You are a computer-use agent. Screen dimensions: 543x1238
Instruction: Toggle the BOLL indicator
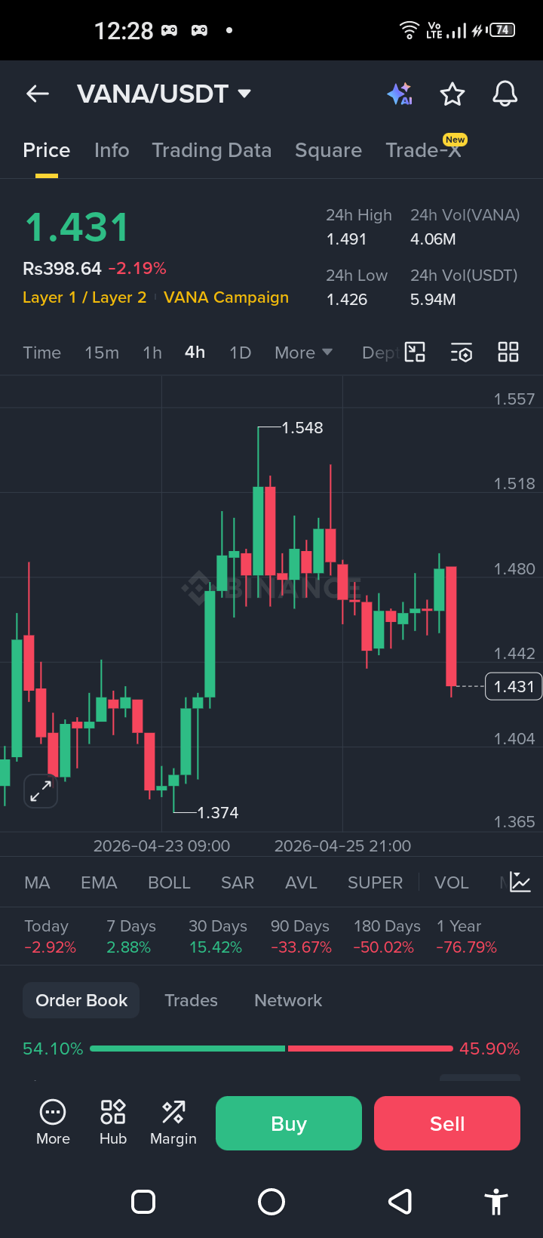pyautogui.click(x=169, y=882)
